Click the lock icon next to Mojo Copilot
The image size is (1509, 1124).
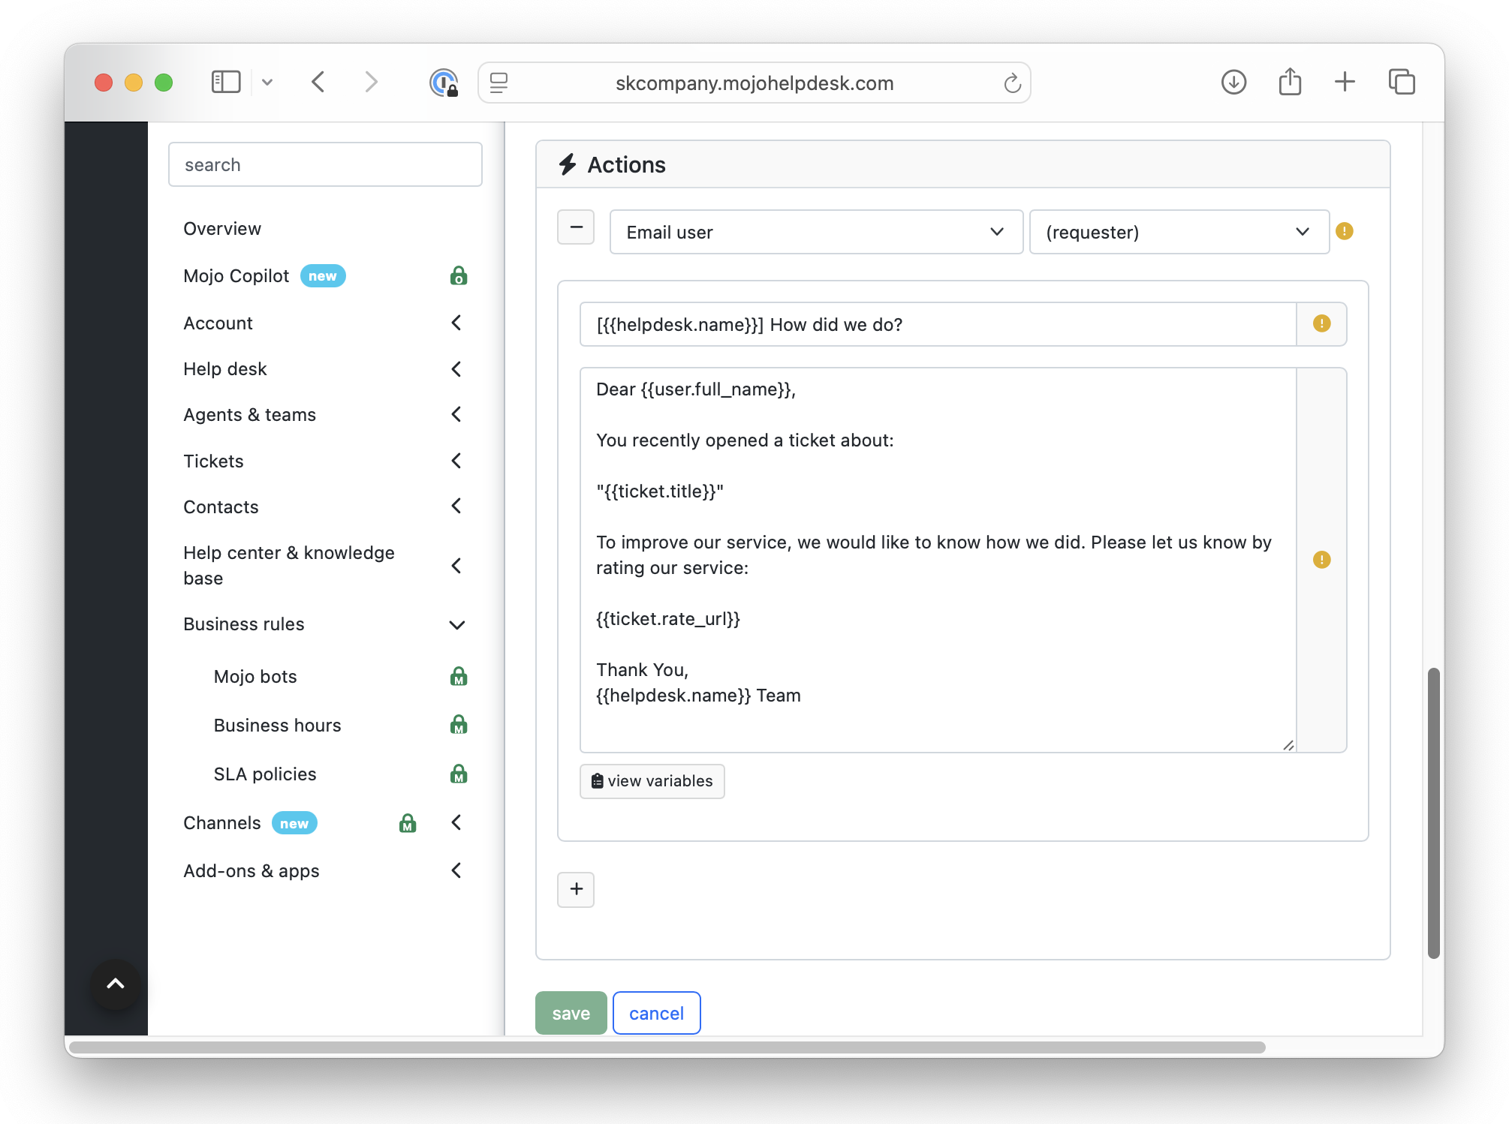(458, 276)
